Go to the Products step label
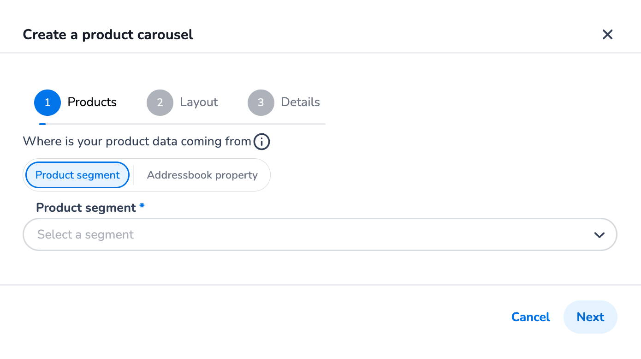Image resolution: width=641 pixels, height=359 pixels. coord(92,102)
